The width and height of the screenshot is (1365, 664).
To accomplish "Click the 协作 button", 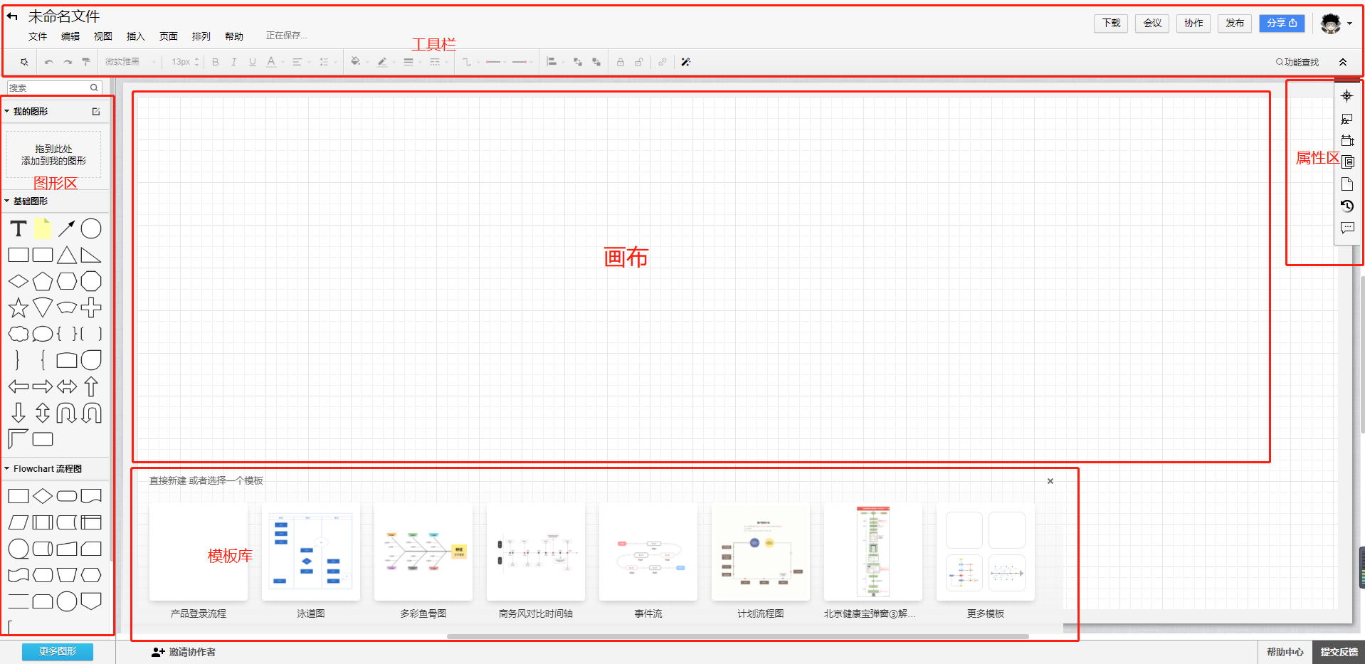I will [x=1193, y=23].
